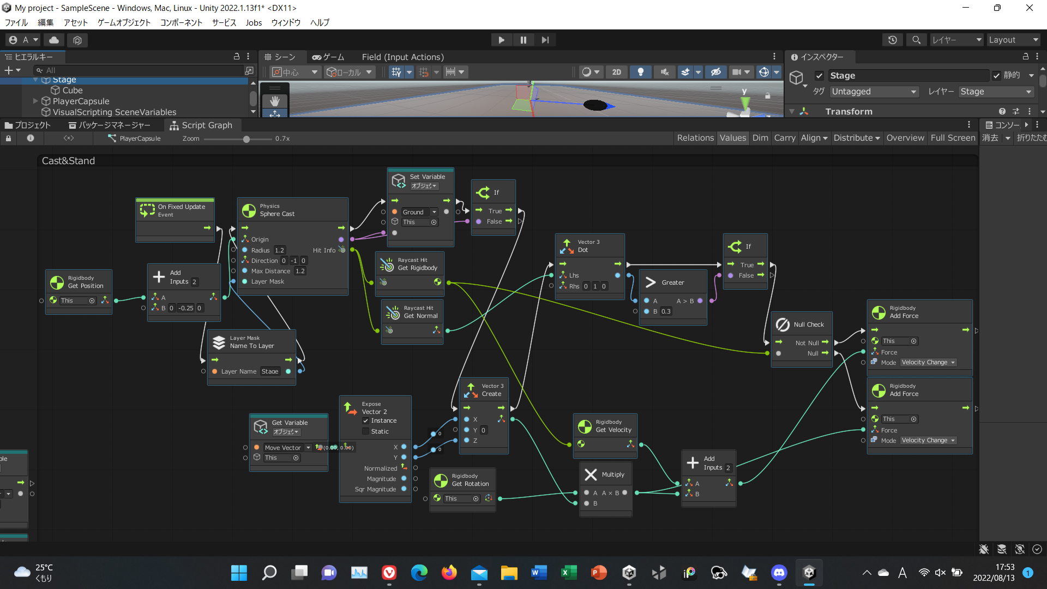Click the Pause button

[x=523, y=40]
